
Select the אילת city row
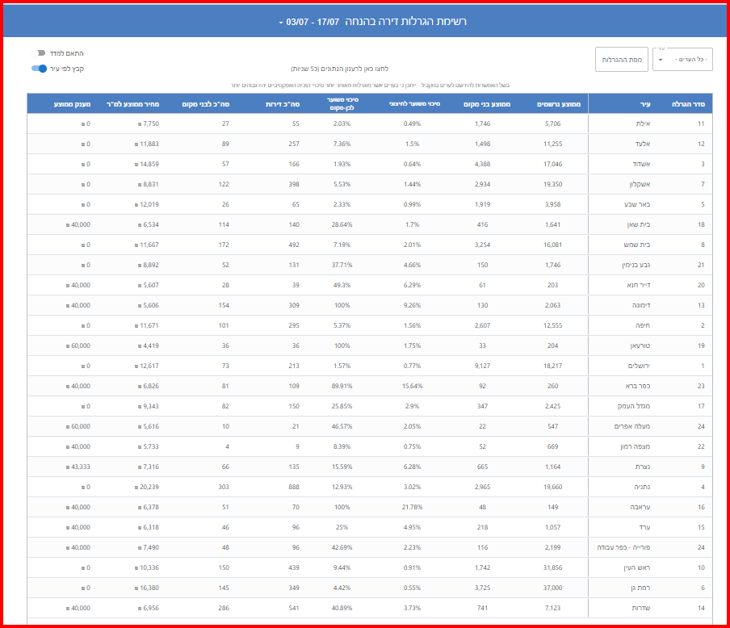point(370,124)
